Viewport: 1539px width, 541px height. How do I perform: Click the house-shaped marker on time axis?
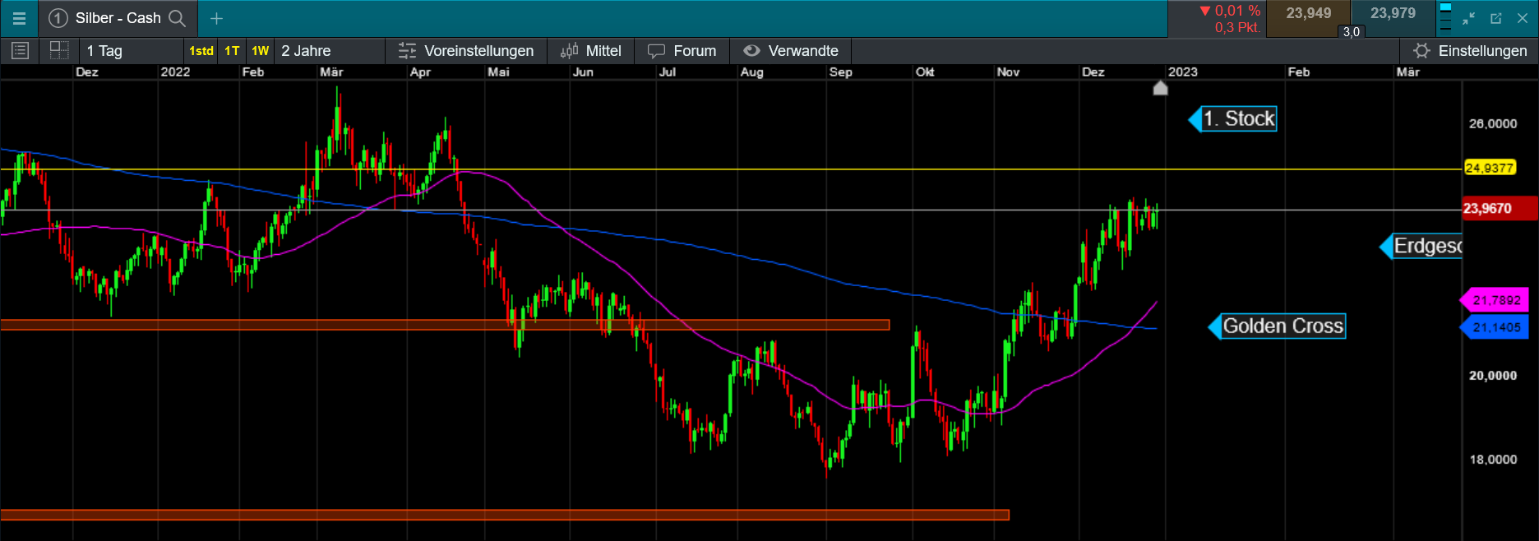[x=1160, y=87]
